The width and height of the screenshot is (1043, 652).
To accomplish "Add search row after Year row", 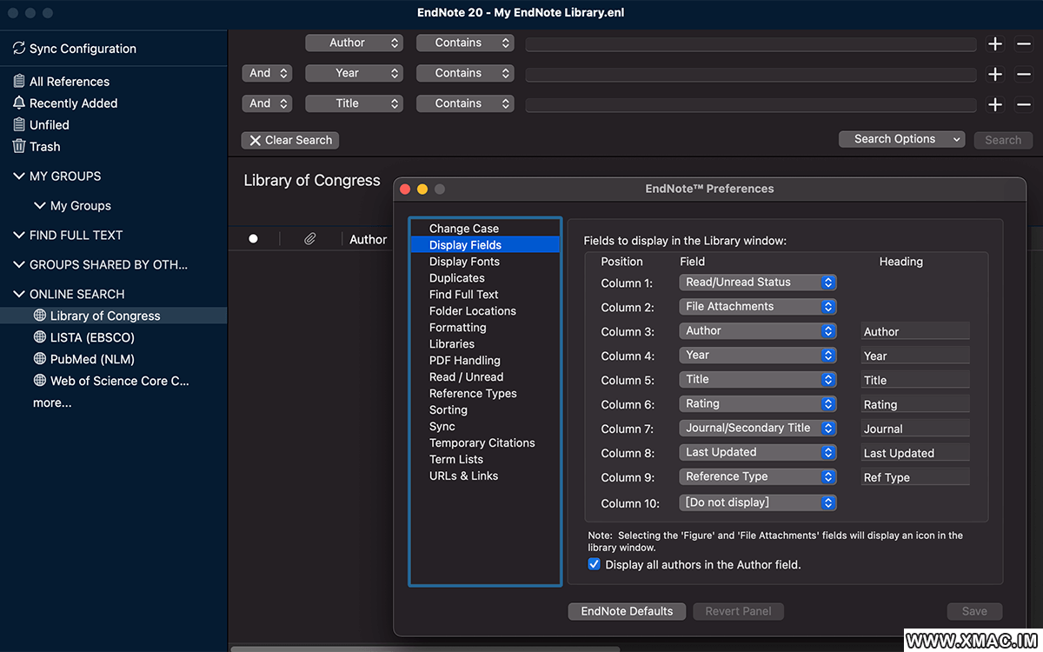I will point(996,74).
